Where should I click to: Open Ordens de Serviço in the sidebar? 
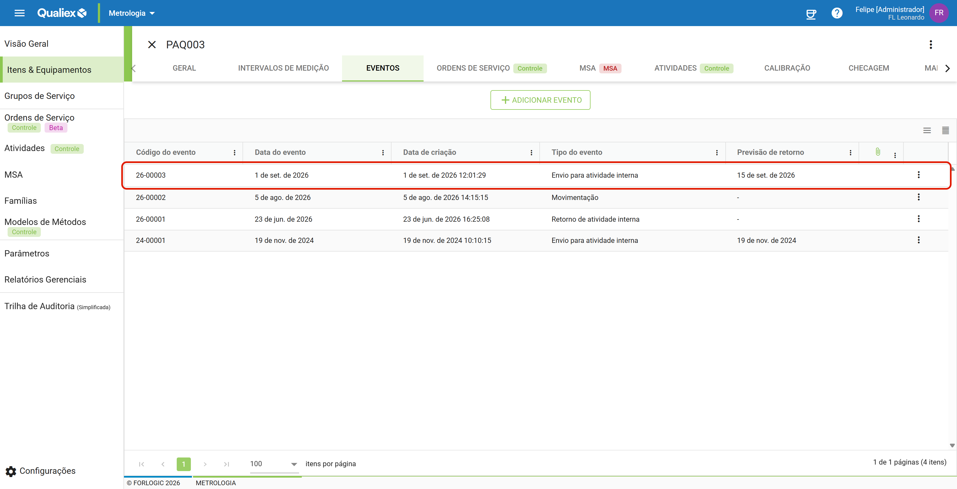click(x=62, y=123)
